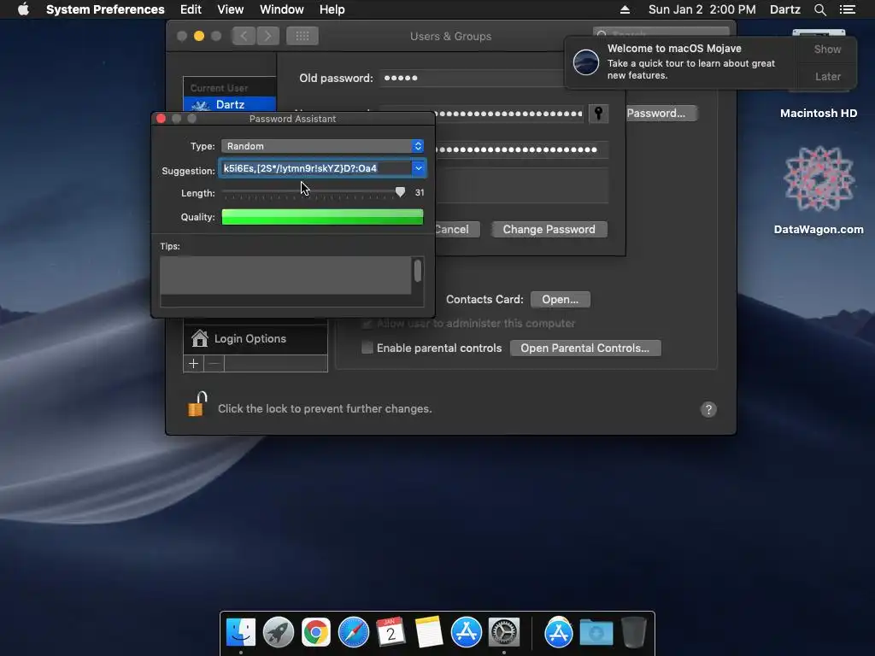Close the Password Assistant window
The image size is (875, 656).
point(161,118)
